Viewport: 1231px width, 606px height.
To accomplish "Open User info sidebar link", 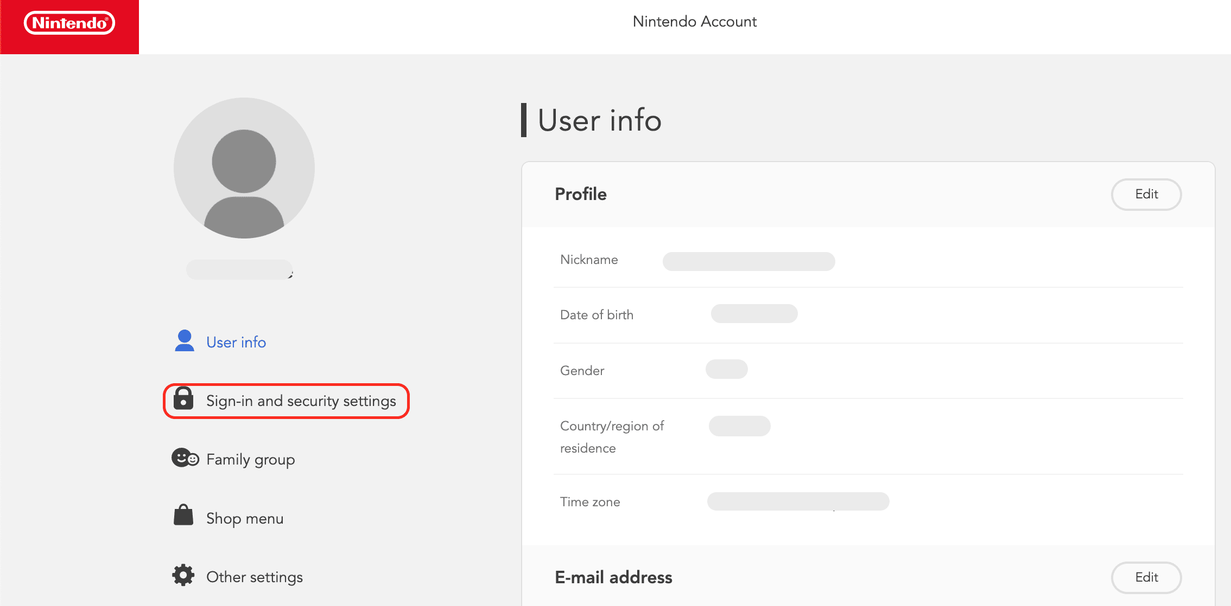I will pos(236,343).
